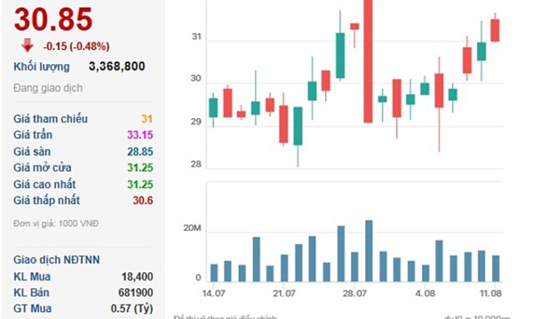Click the Đang giao dịch status text
Screen dimensions: 533x319
[x=48, y=88]
